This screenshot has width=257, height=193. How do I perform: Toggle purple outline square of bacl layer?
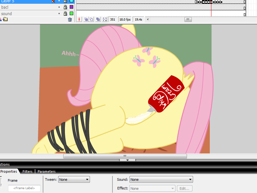71,7
